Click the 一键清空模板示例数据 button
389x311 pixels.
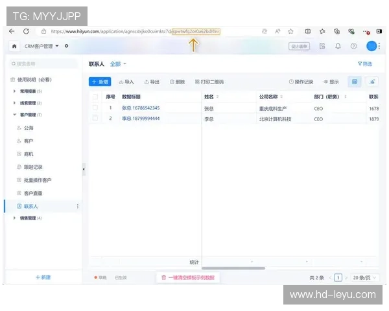tap(187, 277)
